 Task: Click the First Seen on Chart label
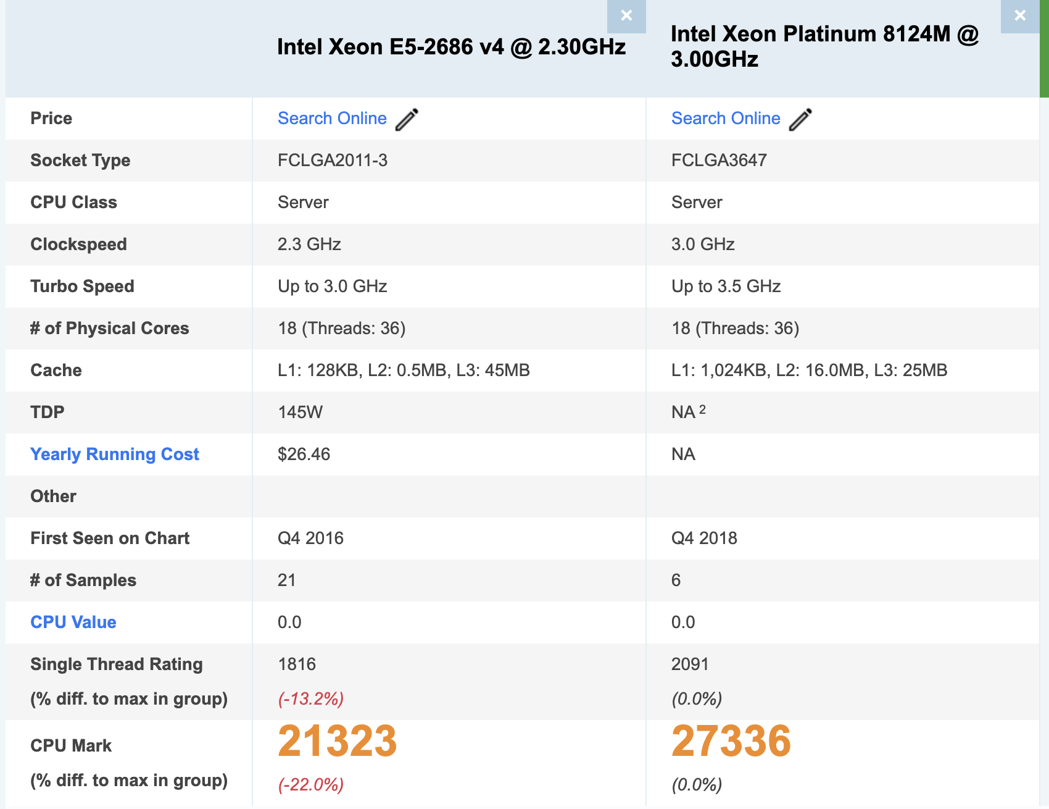coord(110,538)
